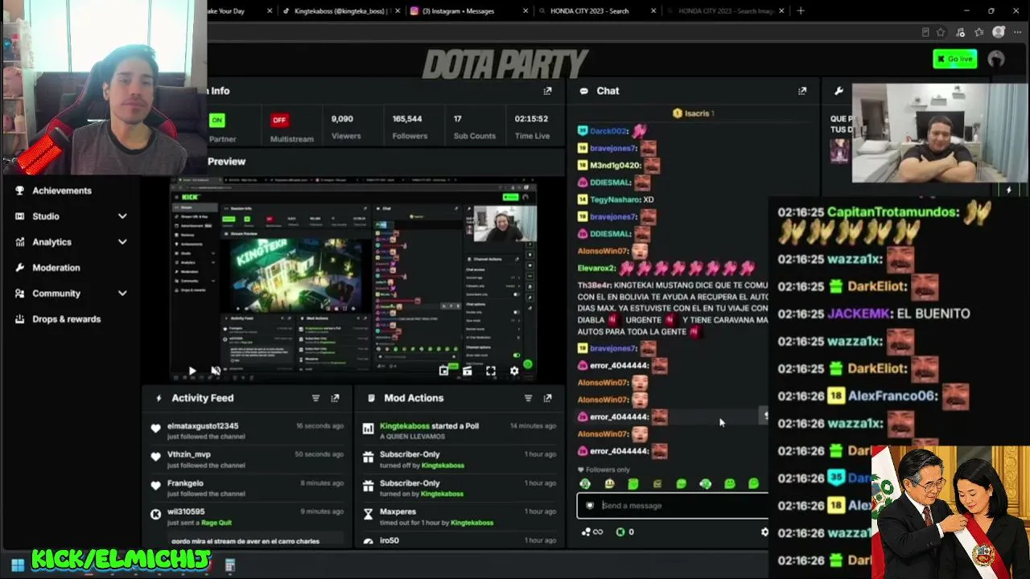The image size is (1030, 579).
Task: Open Kingtekaboss link in the Poll mod action
Action: (404, 426)
